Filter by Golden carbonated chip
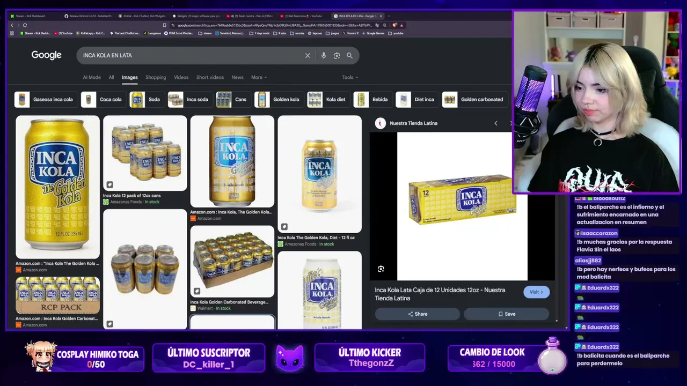The width and height of the screenshot is (687, 386). pyautogui.click(x=474, y=100)
